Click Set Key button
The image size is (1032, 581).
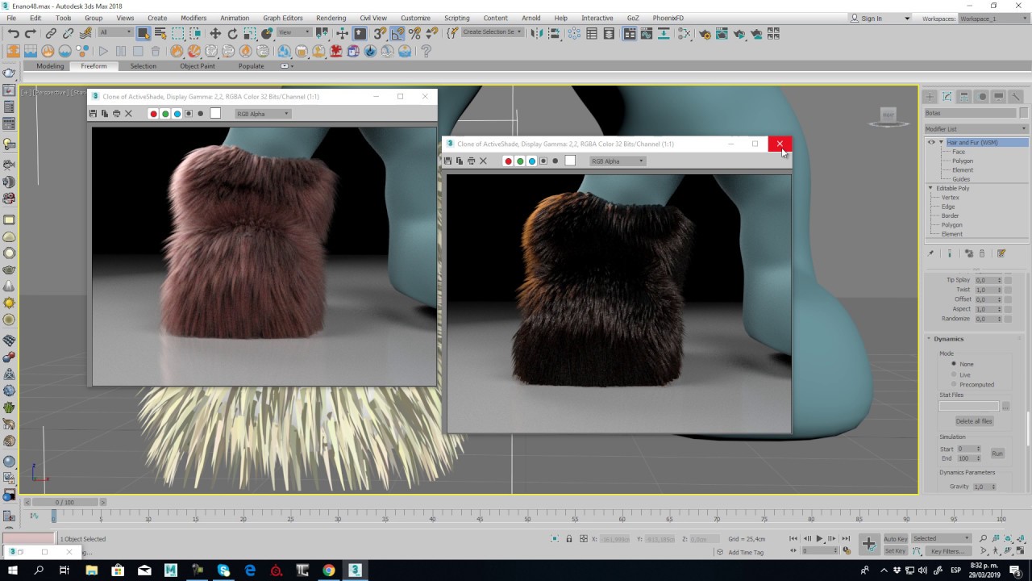pos(895,551)
